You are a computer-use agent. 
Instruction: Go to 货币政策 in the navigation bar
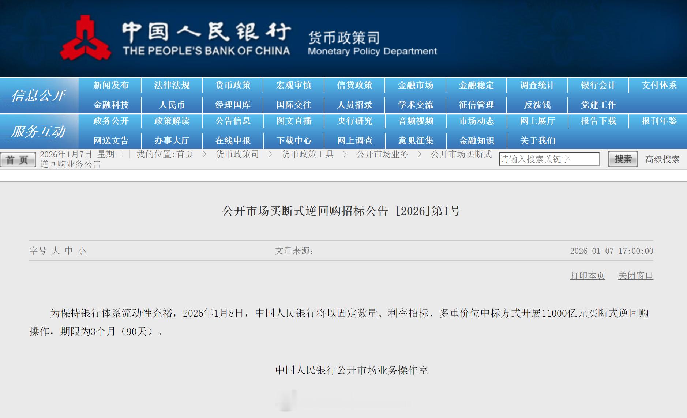point(233,85)
